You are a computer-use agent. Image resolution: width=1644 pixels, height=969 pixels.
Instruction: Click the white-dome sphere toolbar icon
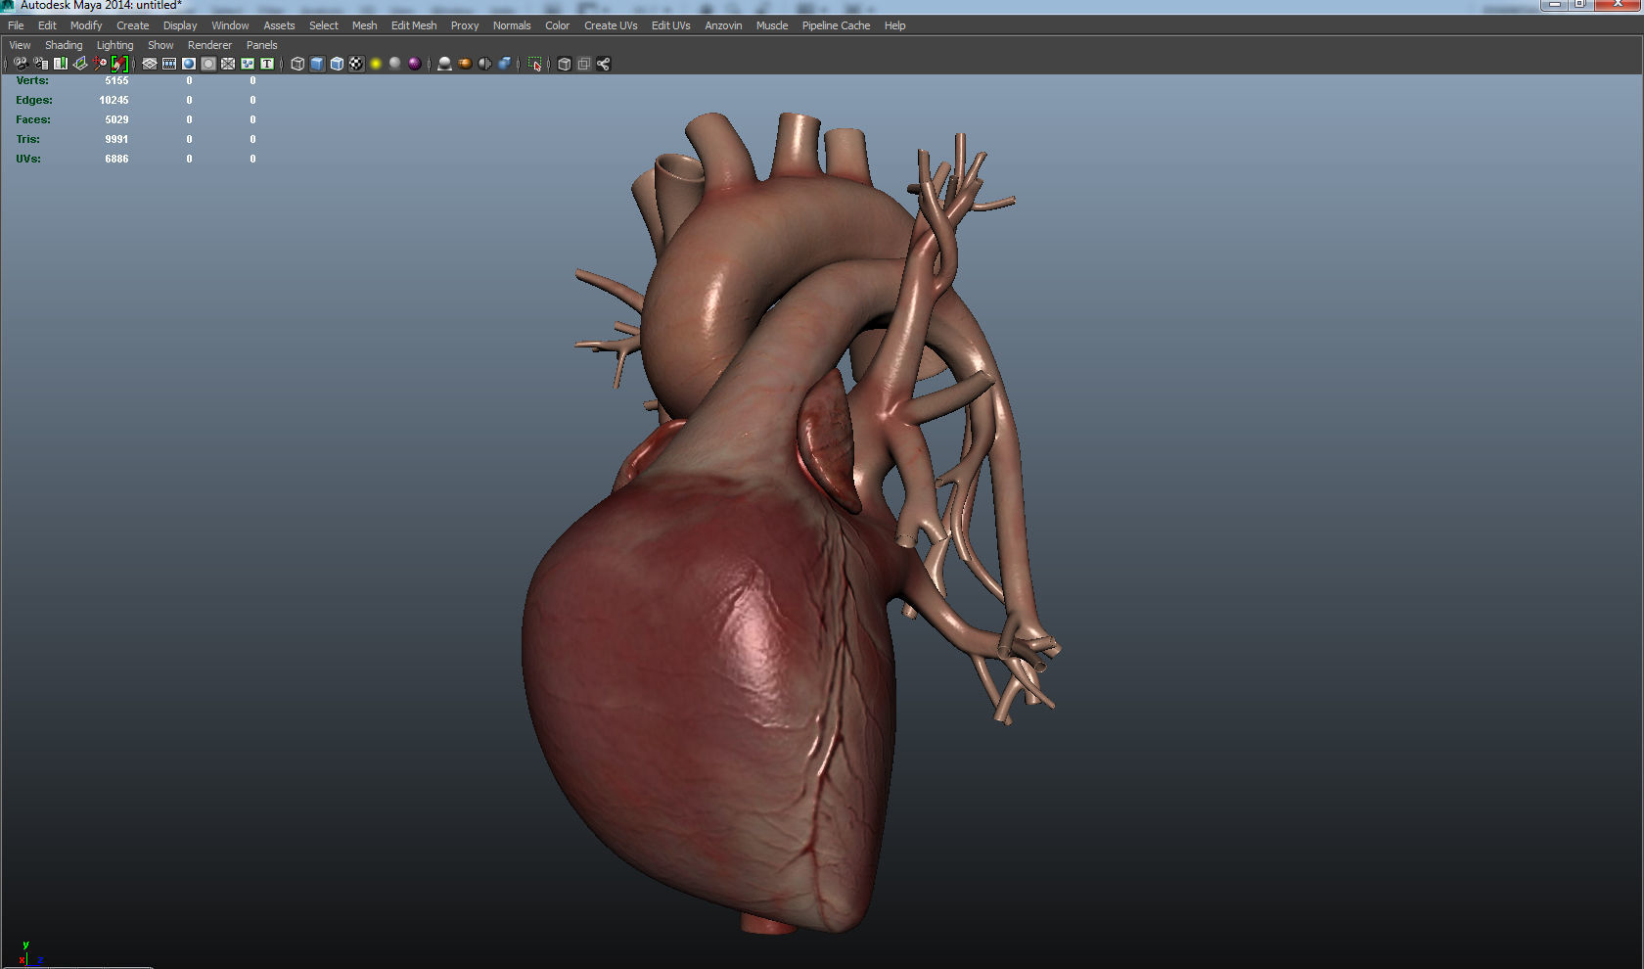coord(444,64)
